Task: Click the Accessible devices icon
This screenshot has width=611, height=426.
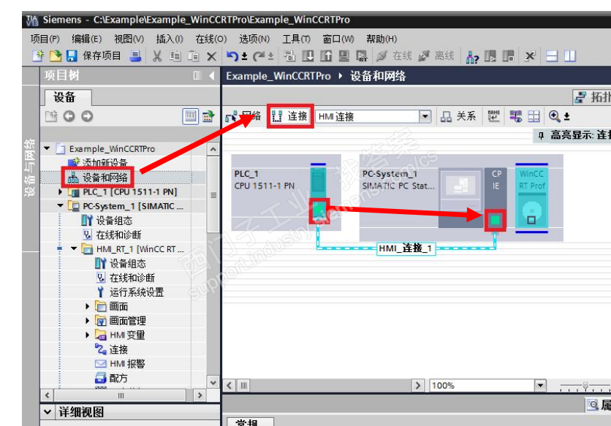Action: (472, 56)
